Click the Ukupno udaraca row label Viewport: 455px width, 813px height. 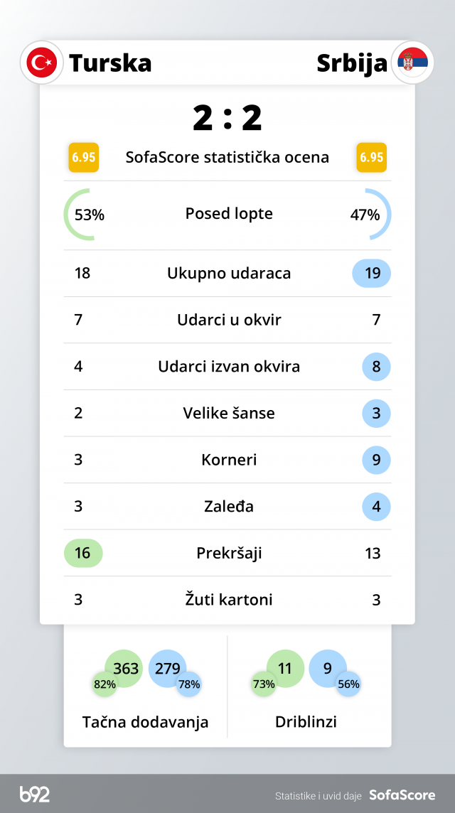pos(229,274)
